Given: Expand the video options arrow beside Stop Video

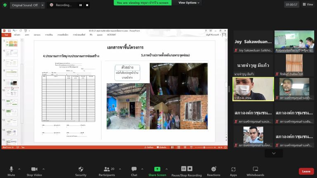Looking at the screenshot, I should coord(43,169).
